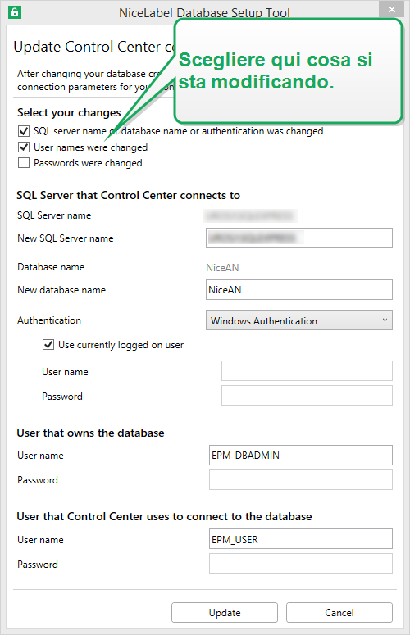Open the Authentication dropdown
Screen dimensions: 410x635
[x=299, y=320]
